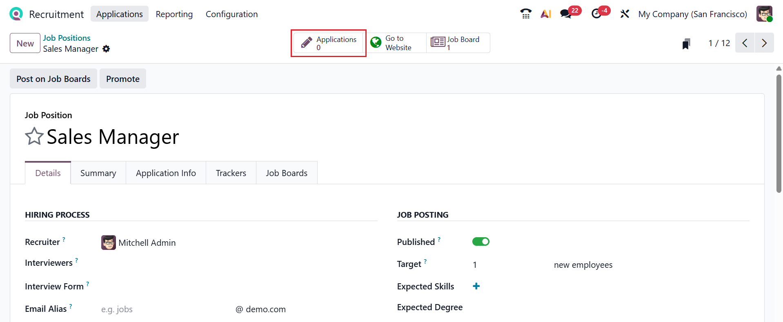The image size is (783, 322).
Task: Open the conversations chat icon
Action: click(x=566, y=14)
